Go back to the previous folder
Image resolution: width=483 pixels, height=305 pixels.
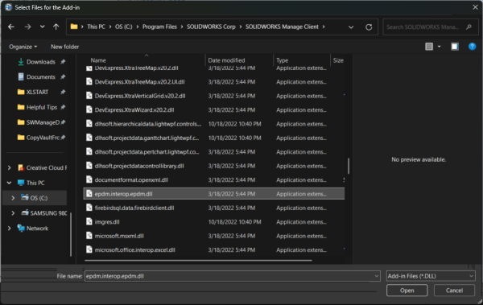(x=11, y=27)
